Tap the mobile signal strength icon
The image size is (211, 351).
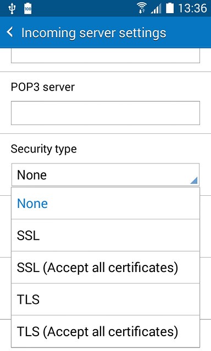point(156,9)
